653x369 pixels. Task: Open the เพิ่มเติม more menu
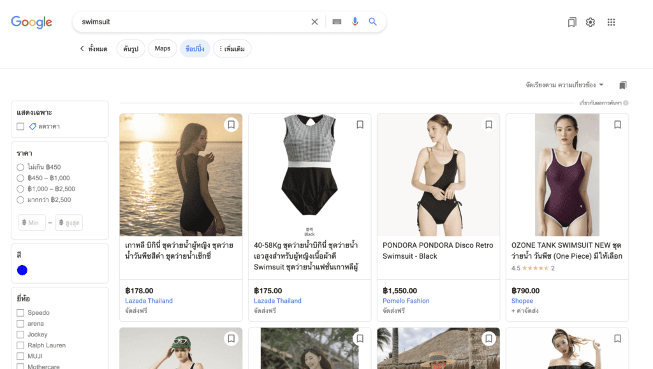tap(232, 48)
